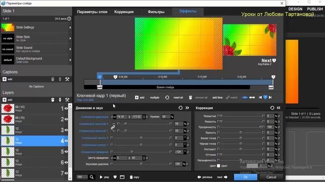Switch to the Параметры слоя tab
This screenshot has width=325, height=182.
(x=92, y=12)
